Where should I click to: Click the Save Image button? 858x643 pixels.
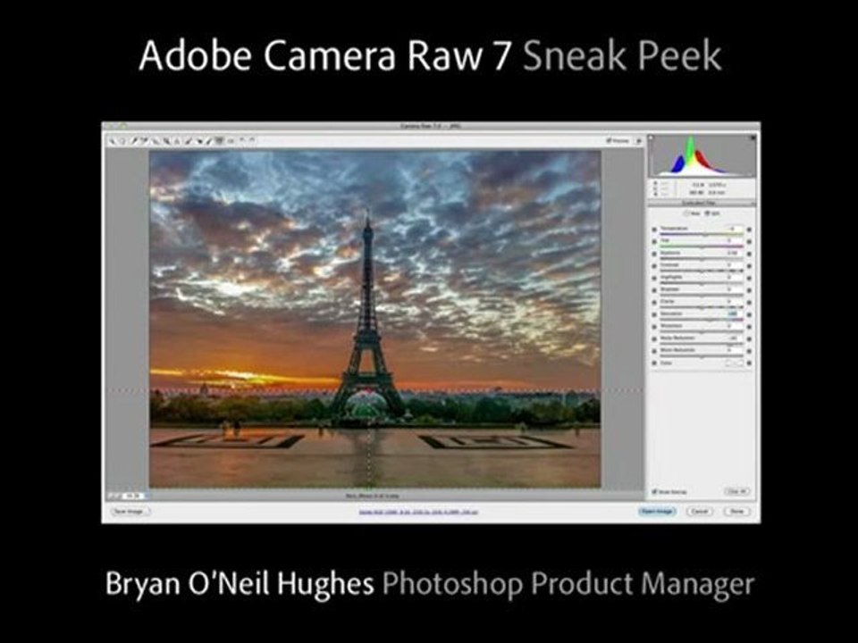130,511
